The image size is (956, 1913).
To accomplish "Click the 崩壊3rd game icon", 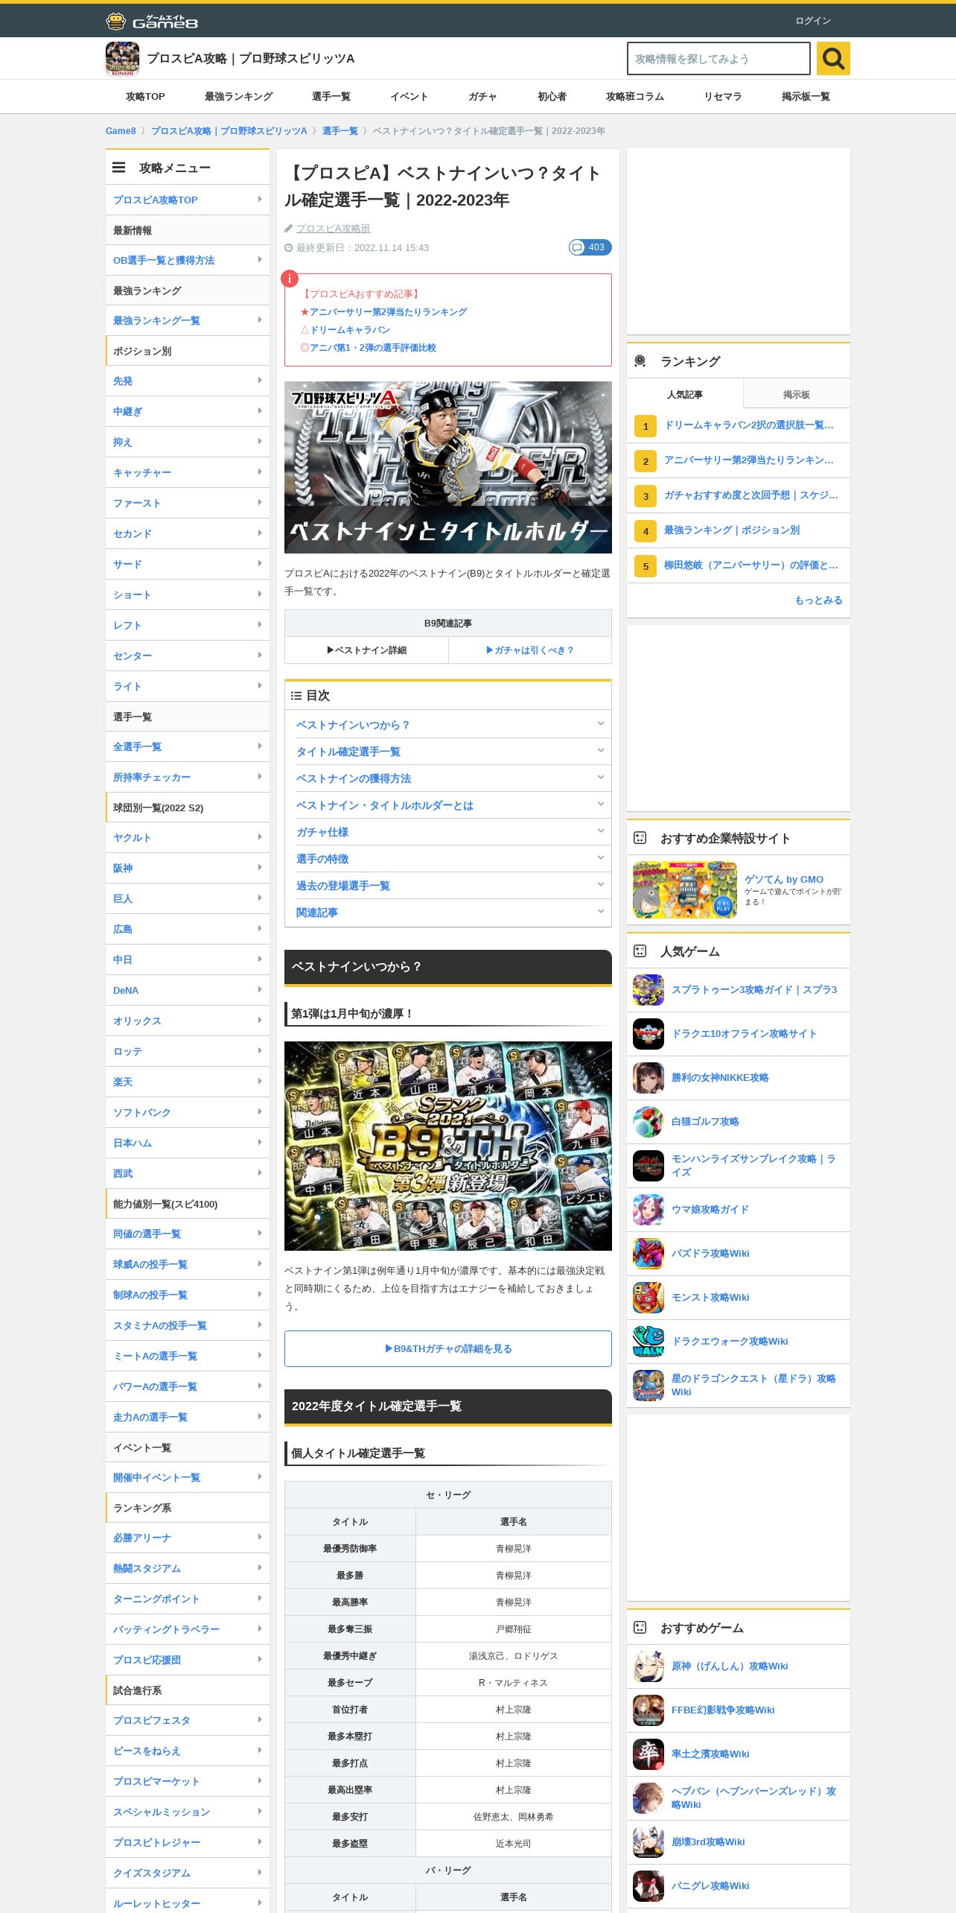I will point(648,1842).
